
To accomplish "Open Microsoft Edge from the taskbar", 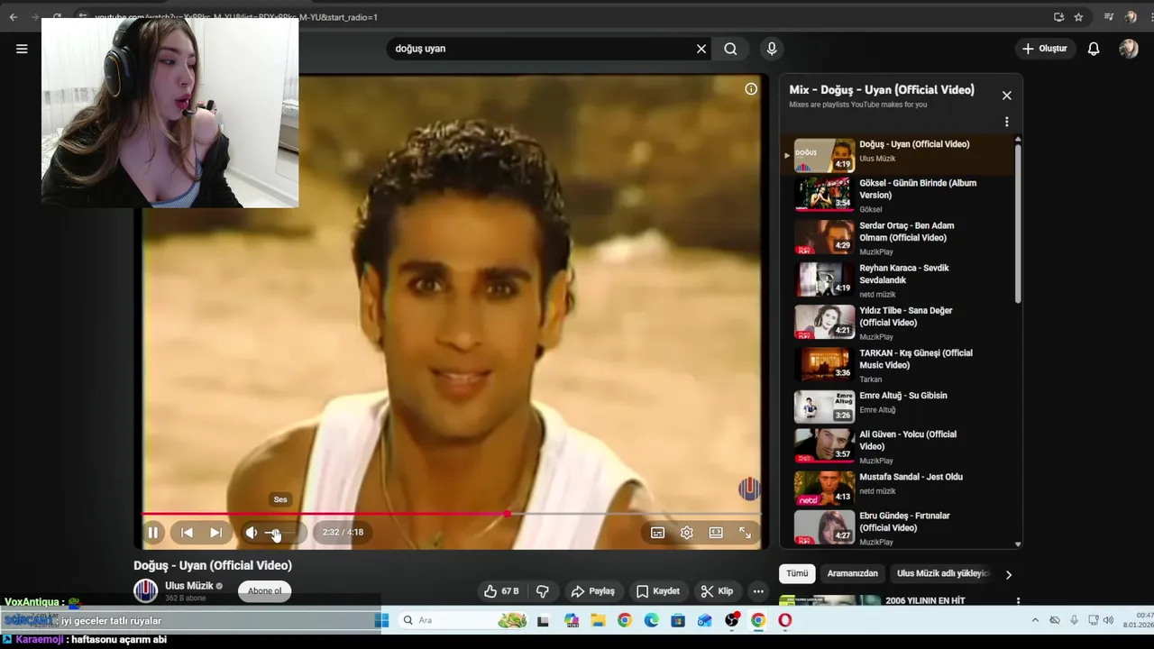I will click(x=651, y=620).
